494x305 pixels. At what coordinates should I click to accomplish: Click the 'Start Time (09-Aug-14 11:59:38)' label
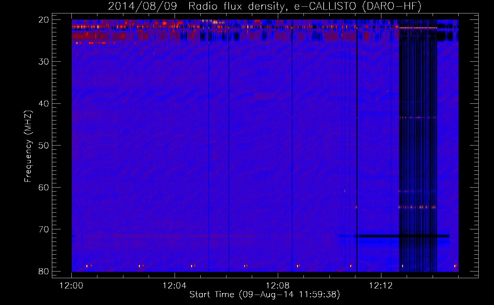(265, 294)
